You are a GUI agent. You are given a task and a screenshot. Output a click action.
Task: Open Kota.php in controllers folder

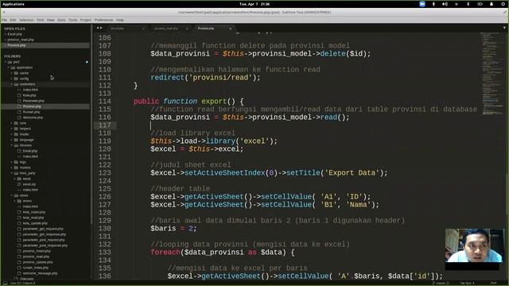[29, 95]
